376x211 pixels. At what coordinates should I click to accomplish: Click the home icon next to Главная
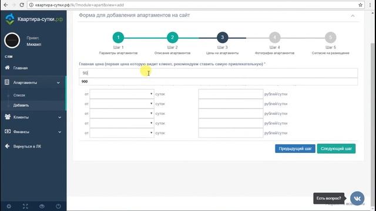pos(7,68)
